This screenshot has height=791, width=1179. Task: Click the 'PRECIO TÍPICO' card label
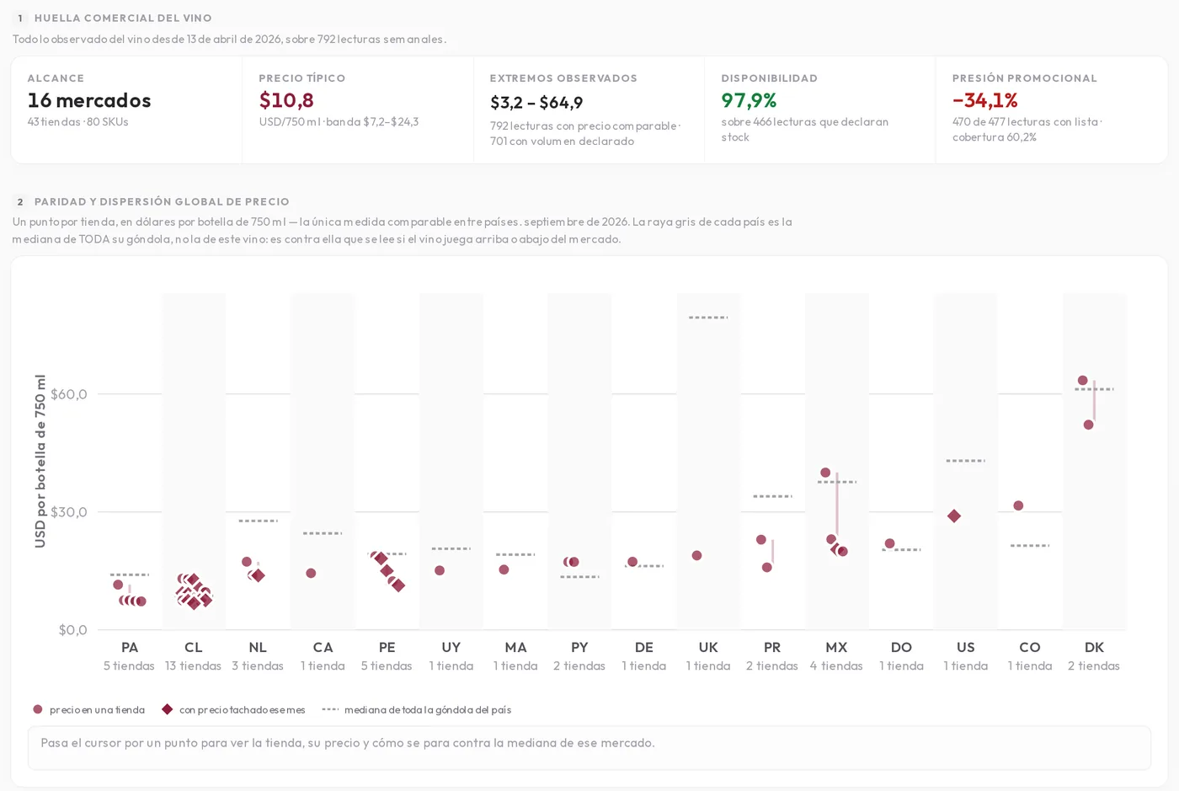coord(302,78)
